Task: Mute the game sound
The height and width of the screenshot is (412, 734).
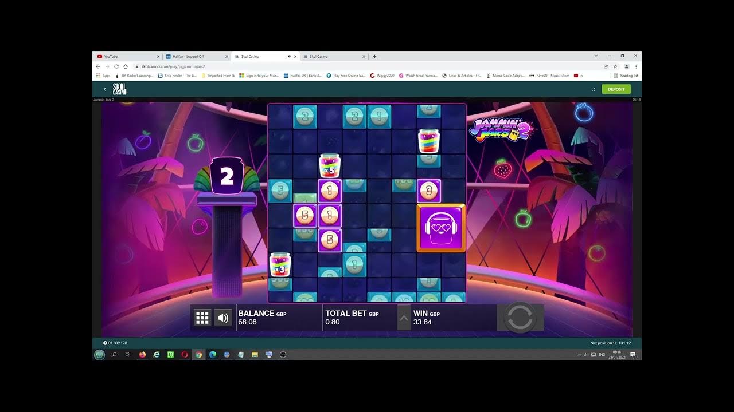Action: (x=223, y=318)
